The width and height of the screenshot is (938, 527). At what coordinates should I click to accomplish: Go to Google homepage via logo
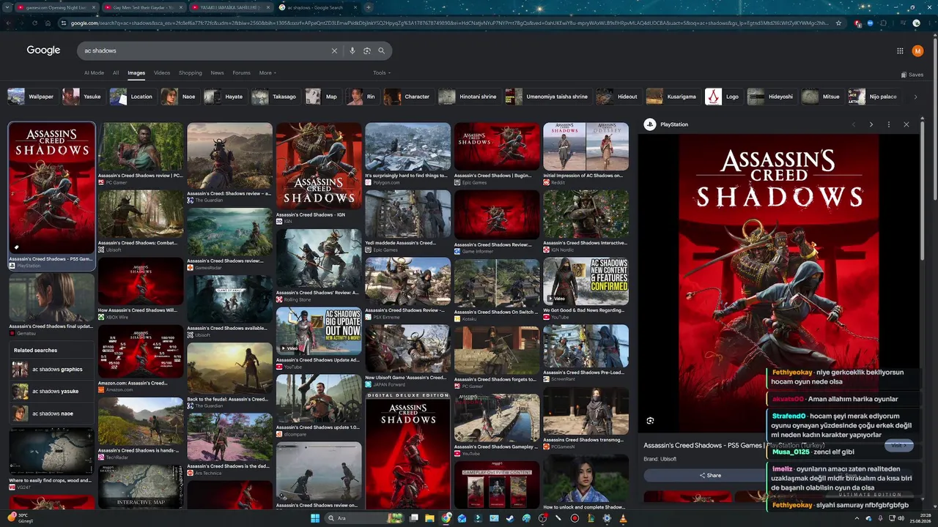coord(43,51)
